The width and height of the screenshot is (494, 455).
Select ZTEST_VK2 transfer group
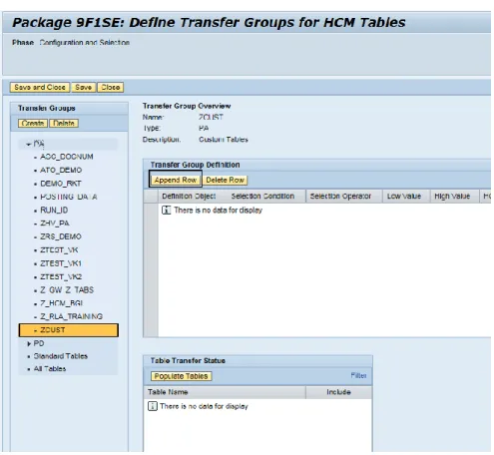[61, 276]
